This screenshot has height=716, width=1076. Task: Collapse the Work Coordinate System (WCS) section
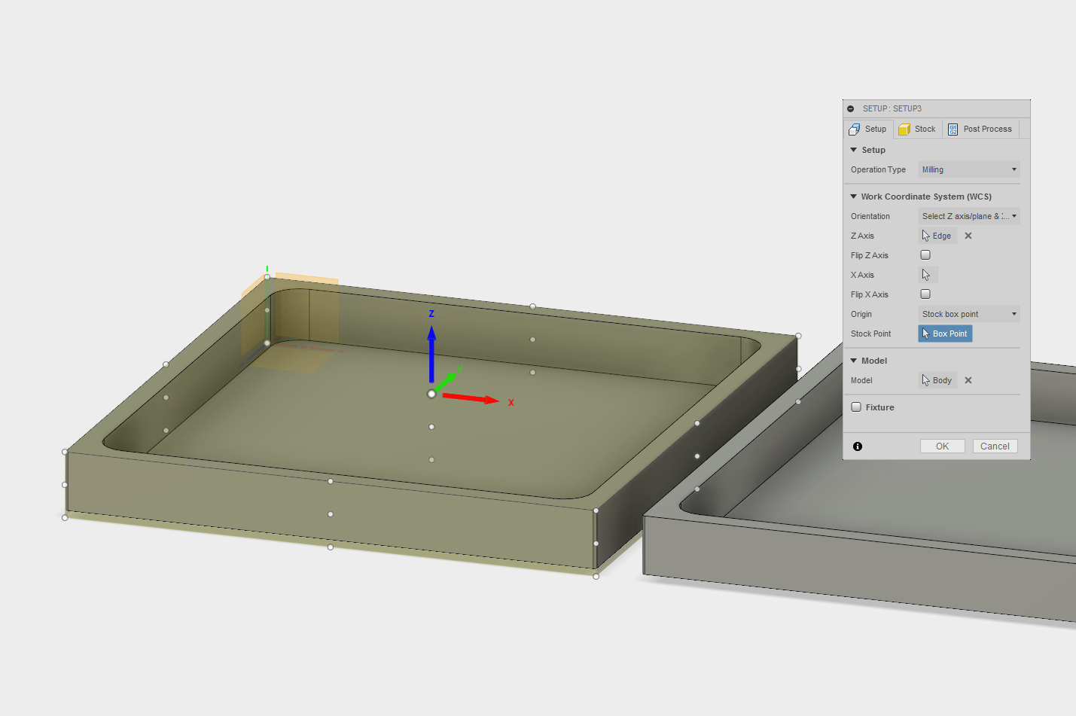[854, 197]
